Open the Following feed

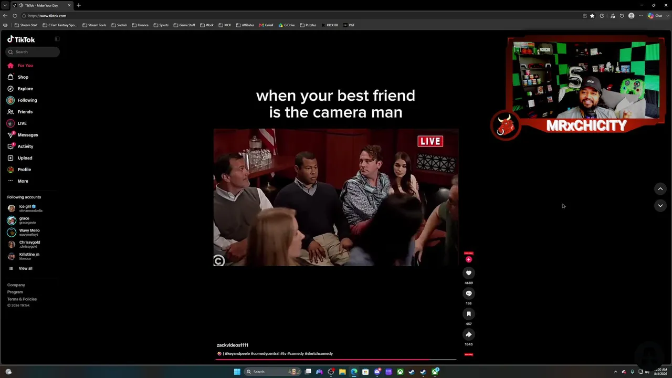[22, 100]
